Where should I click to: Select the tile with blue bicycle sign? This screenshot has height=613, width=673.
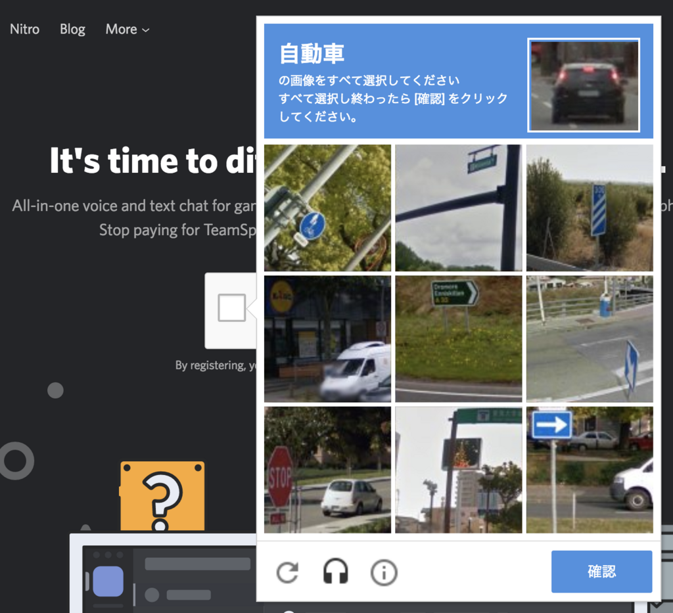327,208
